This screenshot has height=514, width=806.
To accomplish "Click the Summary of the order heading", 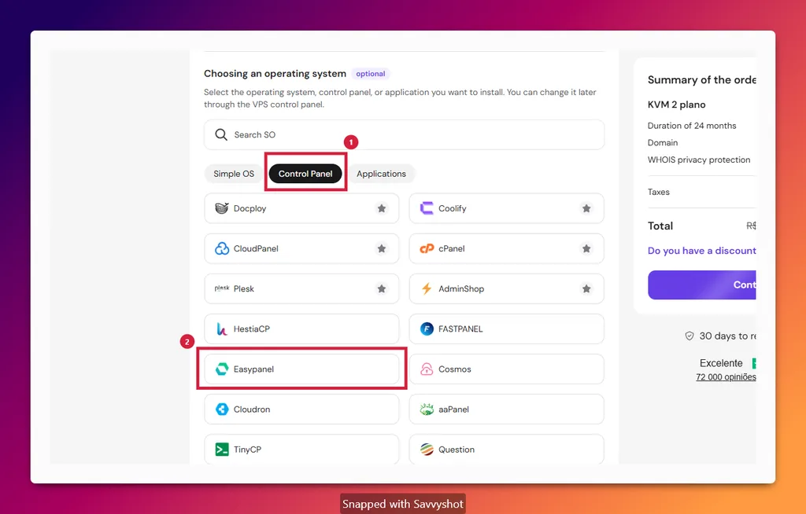I will click(x=701, y=79).
